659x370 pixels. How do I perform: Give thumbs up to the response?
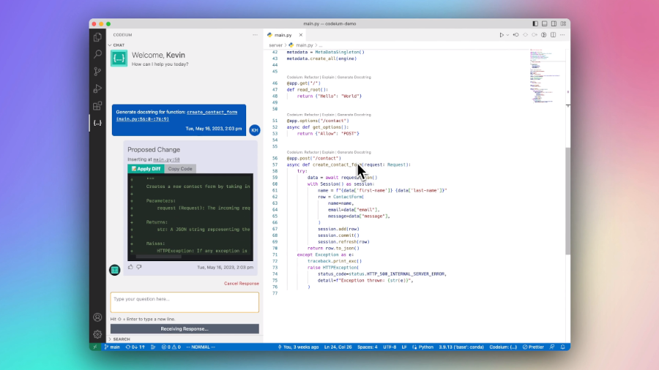(130, 267)
